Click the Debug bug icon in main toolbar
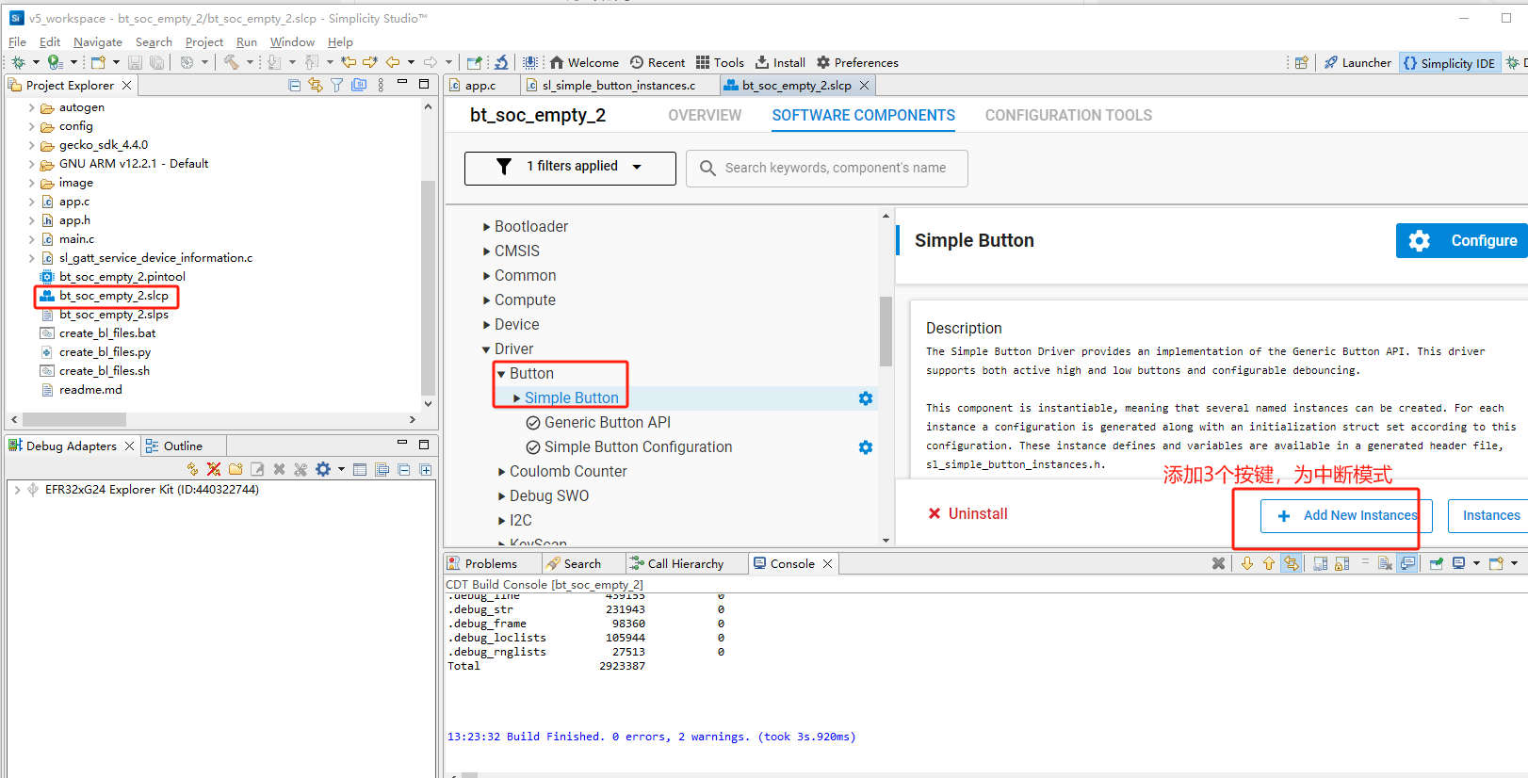The height and width of the screenshot is (778, 1528). pyautogui.click(x=18, y=62)
